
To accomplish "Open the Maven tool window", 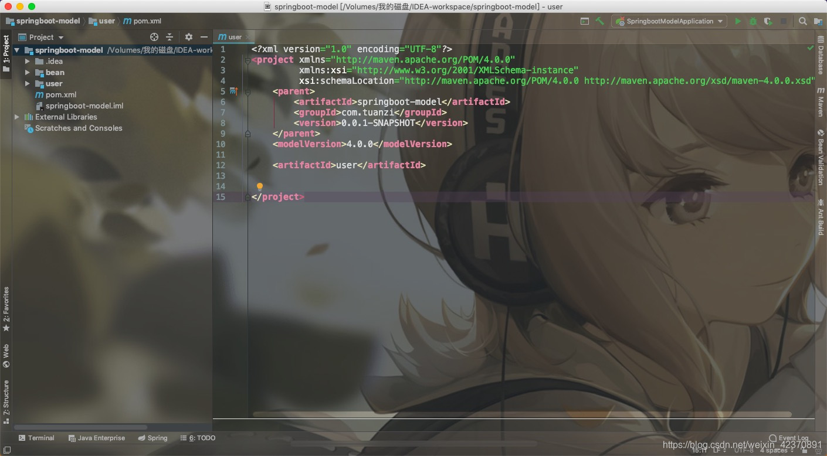I will click(821, 102).
